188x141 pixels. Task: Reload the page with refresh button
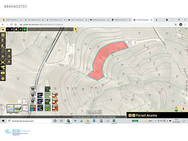[x=11, y=24]
